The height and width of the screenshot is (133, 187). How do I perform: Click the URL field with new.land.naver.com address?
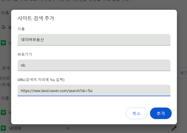pyautogui.click(x=94, y=90)
